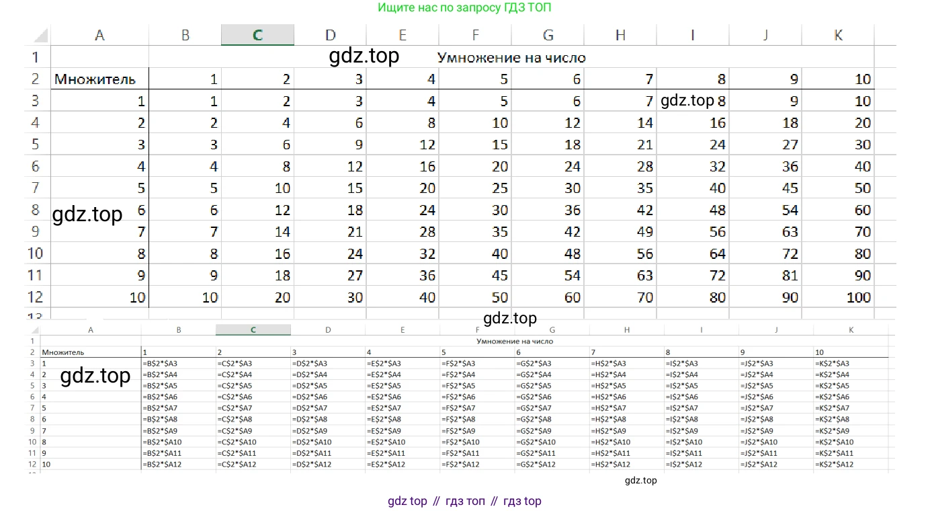Select the formula cell =F$2*$A10
Viewport: 930px width, 511px height.
click(478, 442)
